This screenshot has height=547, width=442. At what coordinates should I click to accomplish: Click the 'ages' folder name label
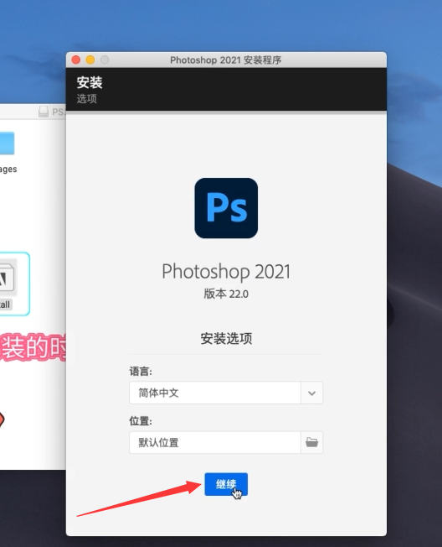[x=8, y=169]
